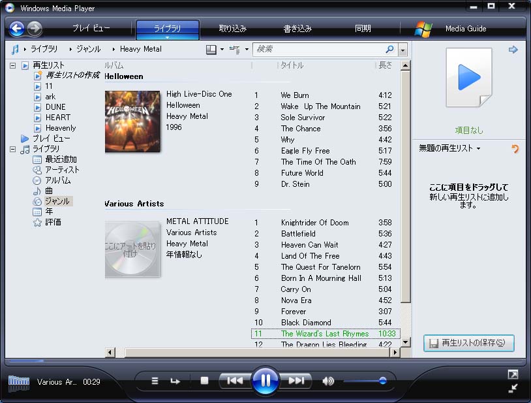Clear the list pane with orange arrow

[515, 149]
